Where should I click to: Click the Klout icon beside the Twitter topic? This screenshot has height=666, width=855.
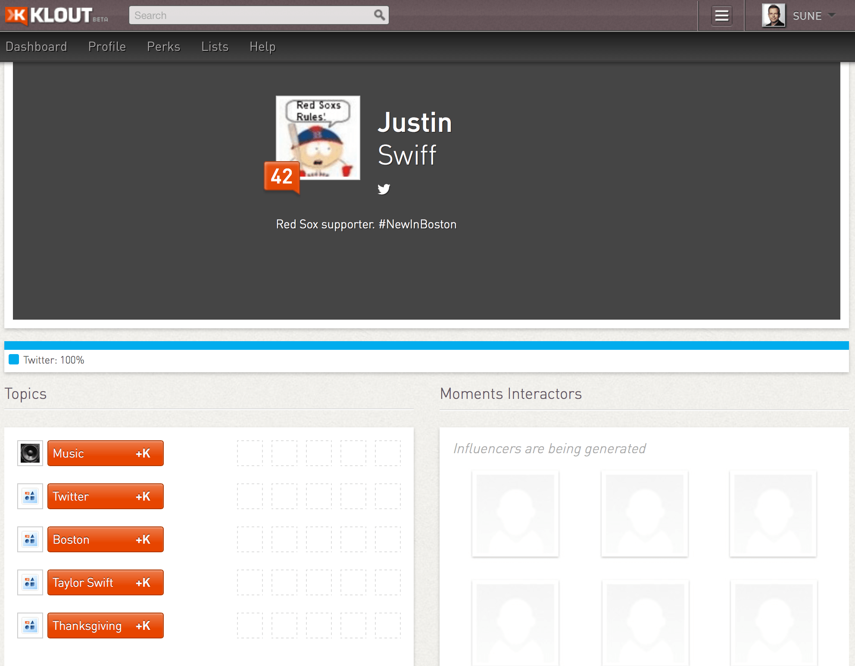(30, 496)
